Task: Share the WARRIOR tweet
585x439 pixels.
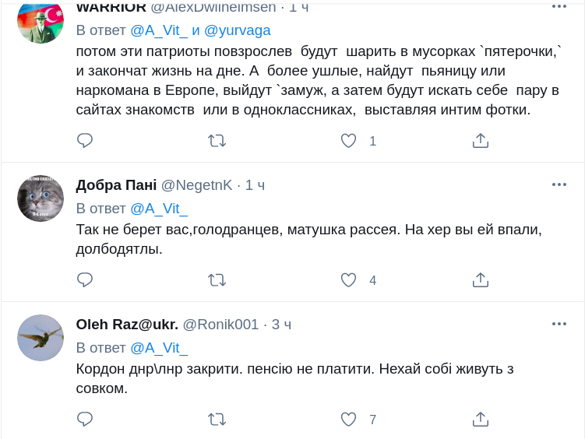Action: [481, 141]
